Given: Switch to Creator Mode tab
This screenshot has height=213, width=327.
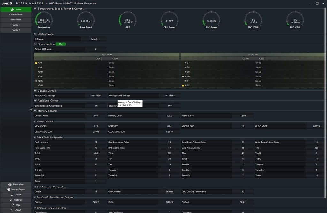Looking at the screenshot, I should point(16,15).
